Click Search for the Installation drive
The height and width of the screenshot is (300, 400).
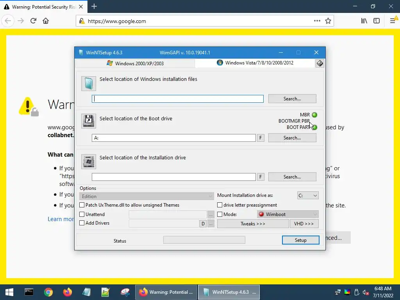(292, 177)
